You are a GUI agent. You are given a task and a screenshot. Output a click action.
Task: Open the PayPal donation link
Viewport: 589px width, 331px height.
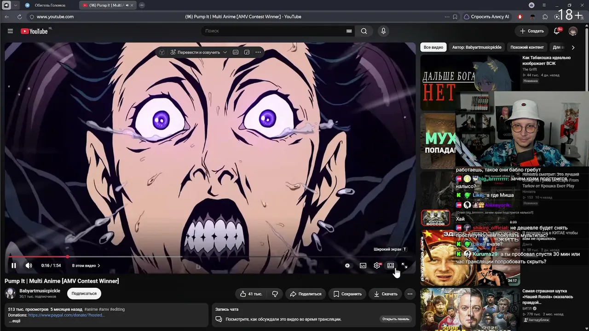[67, 315]
